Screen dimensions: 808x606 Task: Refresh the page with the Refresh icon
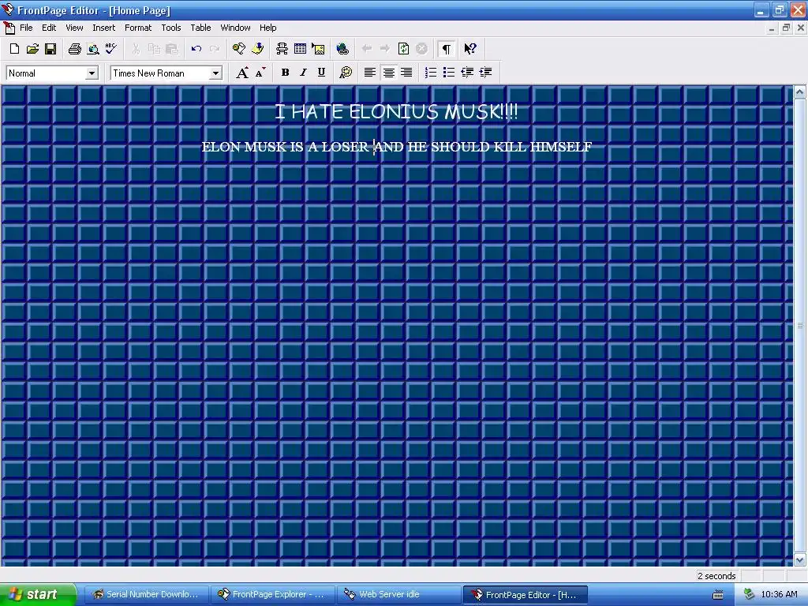[403, 49]
